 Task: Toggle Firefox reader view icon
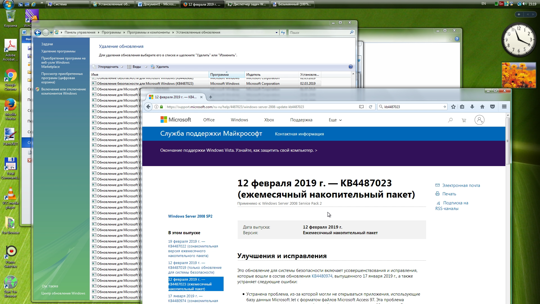click(361, 107)
